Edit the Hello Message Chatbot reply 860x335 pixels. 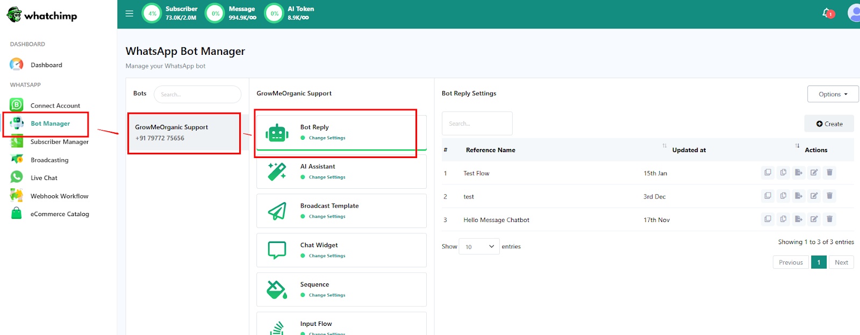tap(814, 219)
